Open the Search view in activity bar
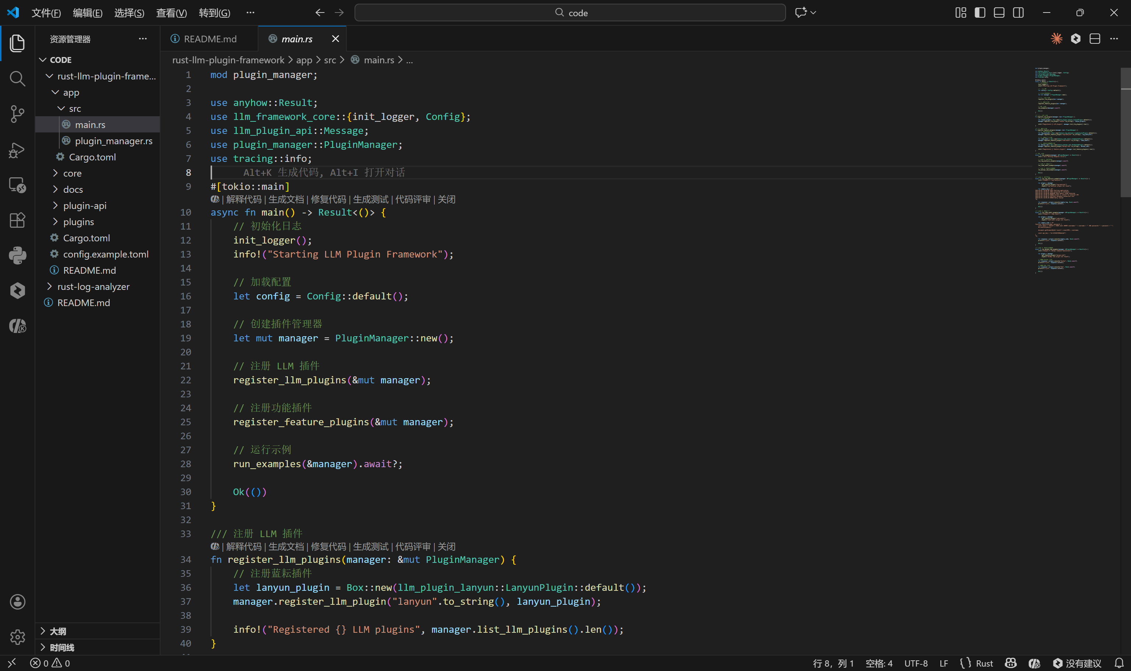 coord(17,79)
